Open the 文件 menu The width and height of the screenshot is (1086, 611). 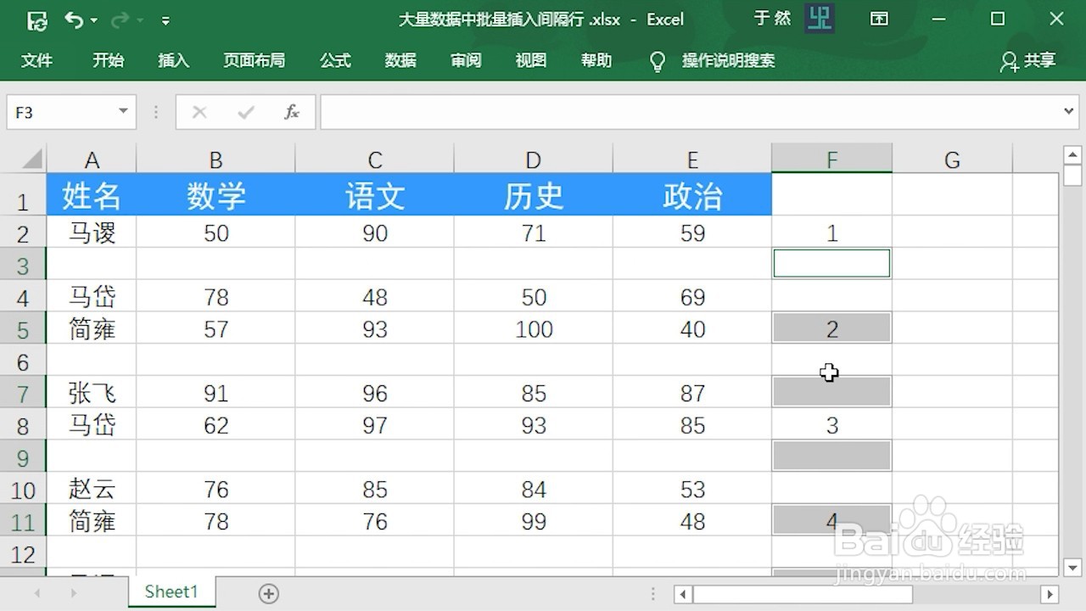(37, 60)
